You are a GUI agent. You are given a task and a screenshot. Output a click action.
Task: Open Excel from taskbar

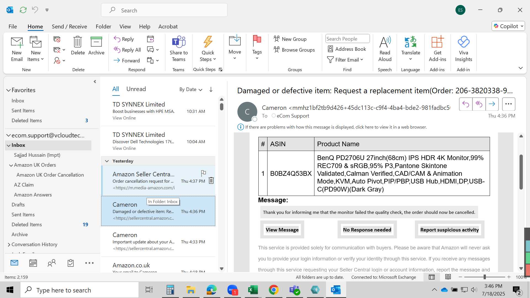click(253, 290)
